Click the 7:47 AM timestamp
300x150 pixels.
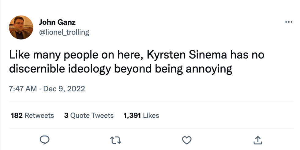coord(23,89)
